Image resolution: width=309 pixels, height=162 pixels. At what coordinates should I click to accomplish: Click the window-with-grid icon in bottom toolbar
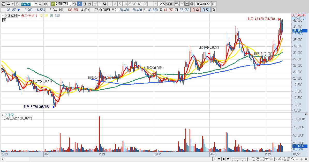[x=253, y=159]
